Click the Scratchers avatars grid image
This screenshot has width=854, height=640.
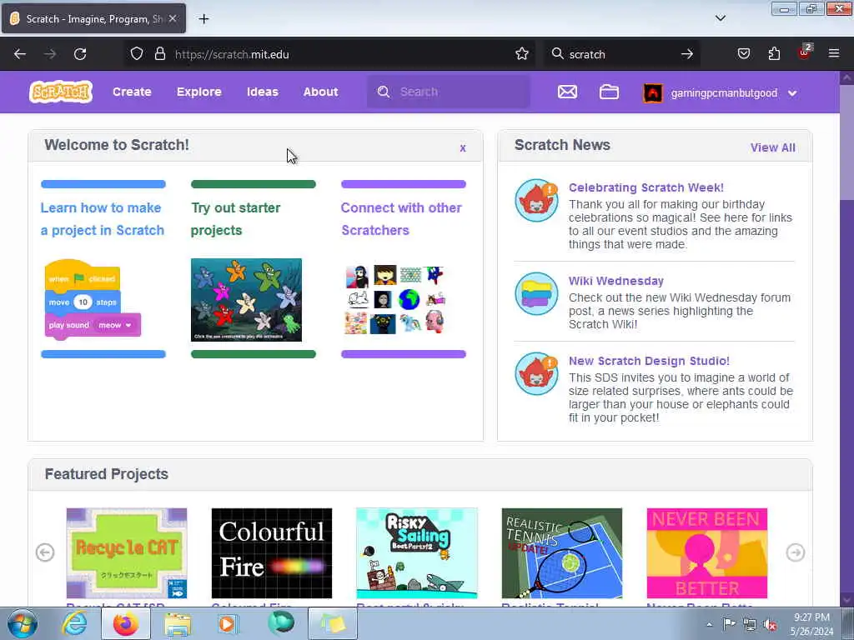click(x=395, y=300)
